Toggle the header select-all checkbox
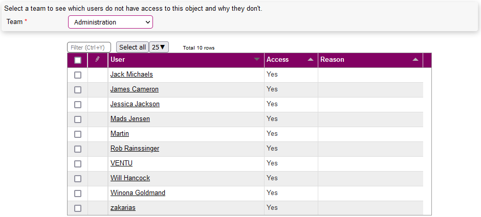Screen dimensions: 481x217 (x=78, y=60)
